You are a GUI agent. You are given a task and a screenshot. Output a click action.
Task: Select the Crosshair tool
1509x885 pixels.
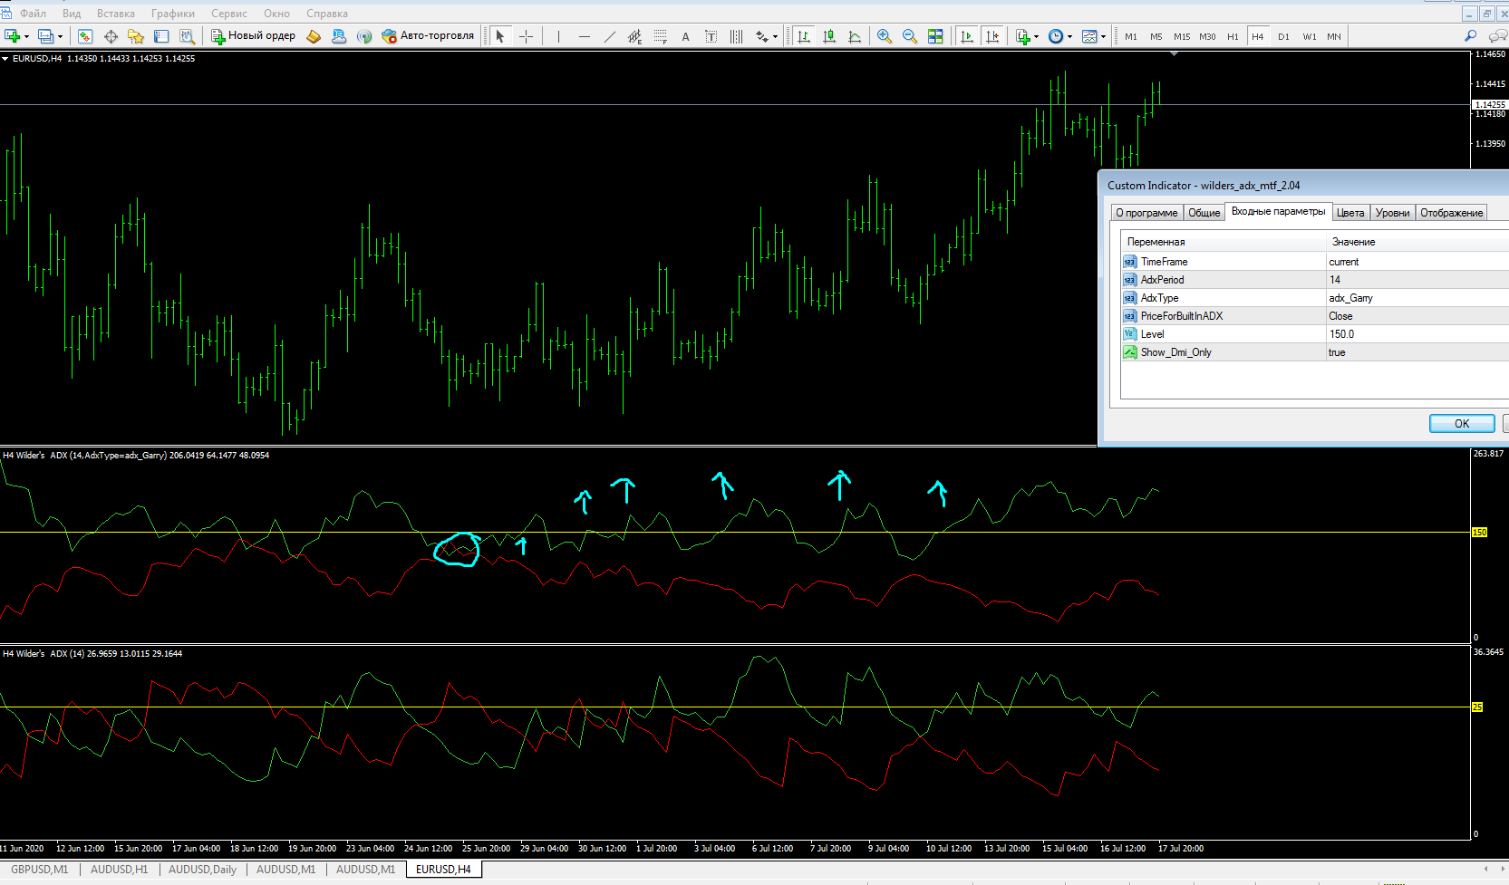point(526,36)
